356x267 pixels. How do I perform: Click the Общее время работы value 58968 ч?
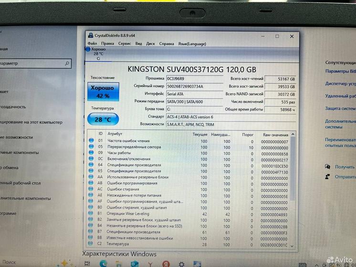click(x=280, y=110)
